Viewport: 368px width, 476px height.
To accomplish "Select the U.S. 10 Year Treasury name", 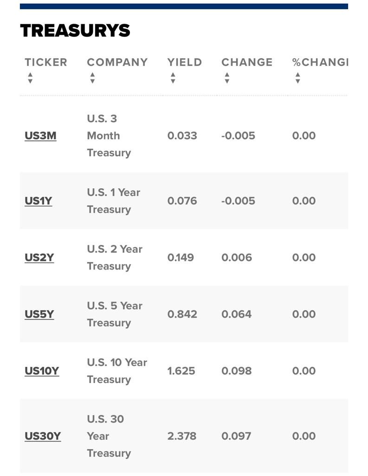I will tap(117, 371).
